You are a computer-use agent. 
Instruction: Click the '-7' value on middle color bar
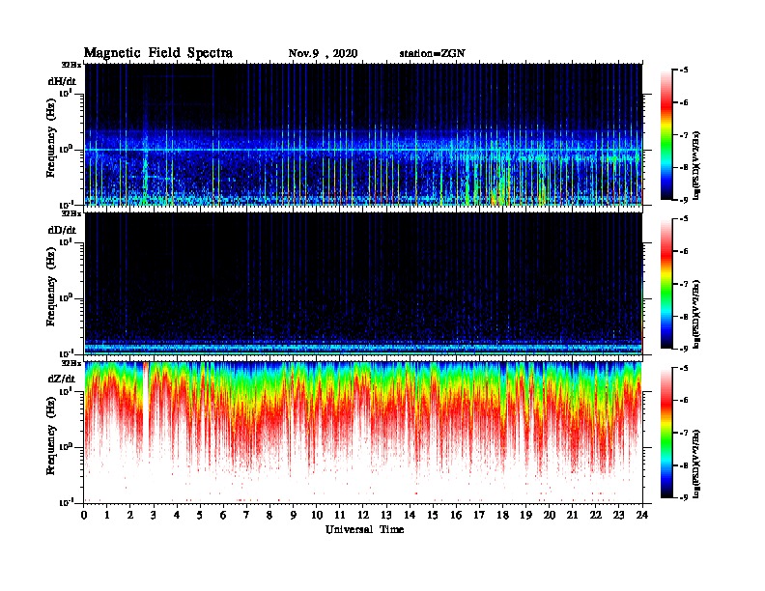tap(683, 284)
